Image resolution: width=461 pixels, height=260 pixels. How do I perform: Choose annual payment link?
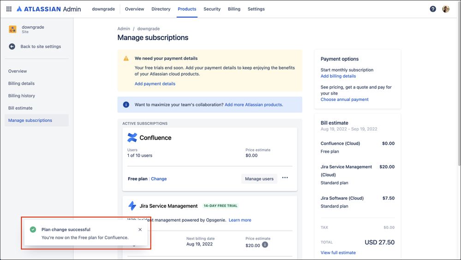(344, 100)
